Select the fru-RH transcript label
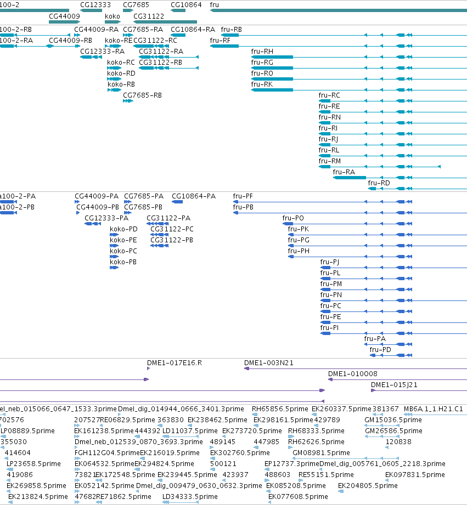Viewport: 467px width, 505px height. (x=262, y=52)
